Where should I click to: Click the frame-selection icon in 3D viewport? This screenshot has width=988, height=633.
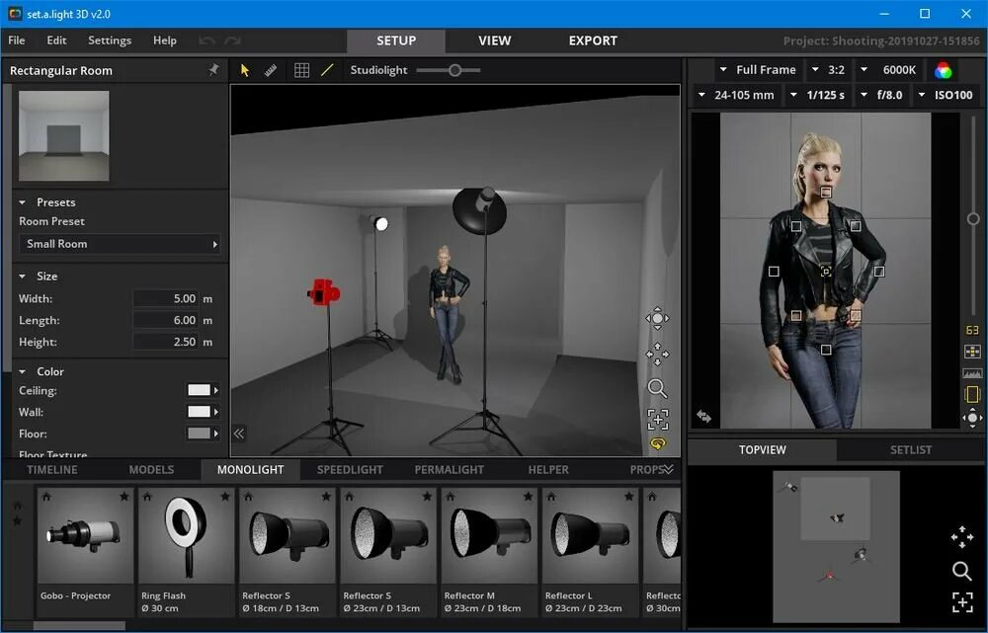click(657, 419)
